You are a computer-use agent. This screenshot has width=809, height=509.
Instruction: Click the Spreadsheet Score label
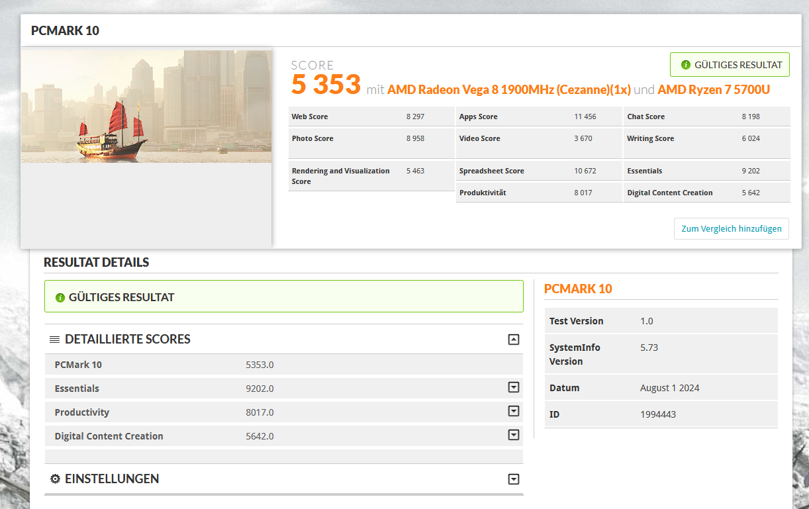click(x=492, y=171)
